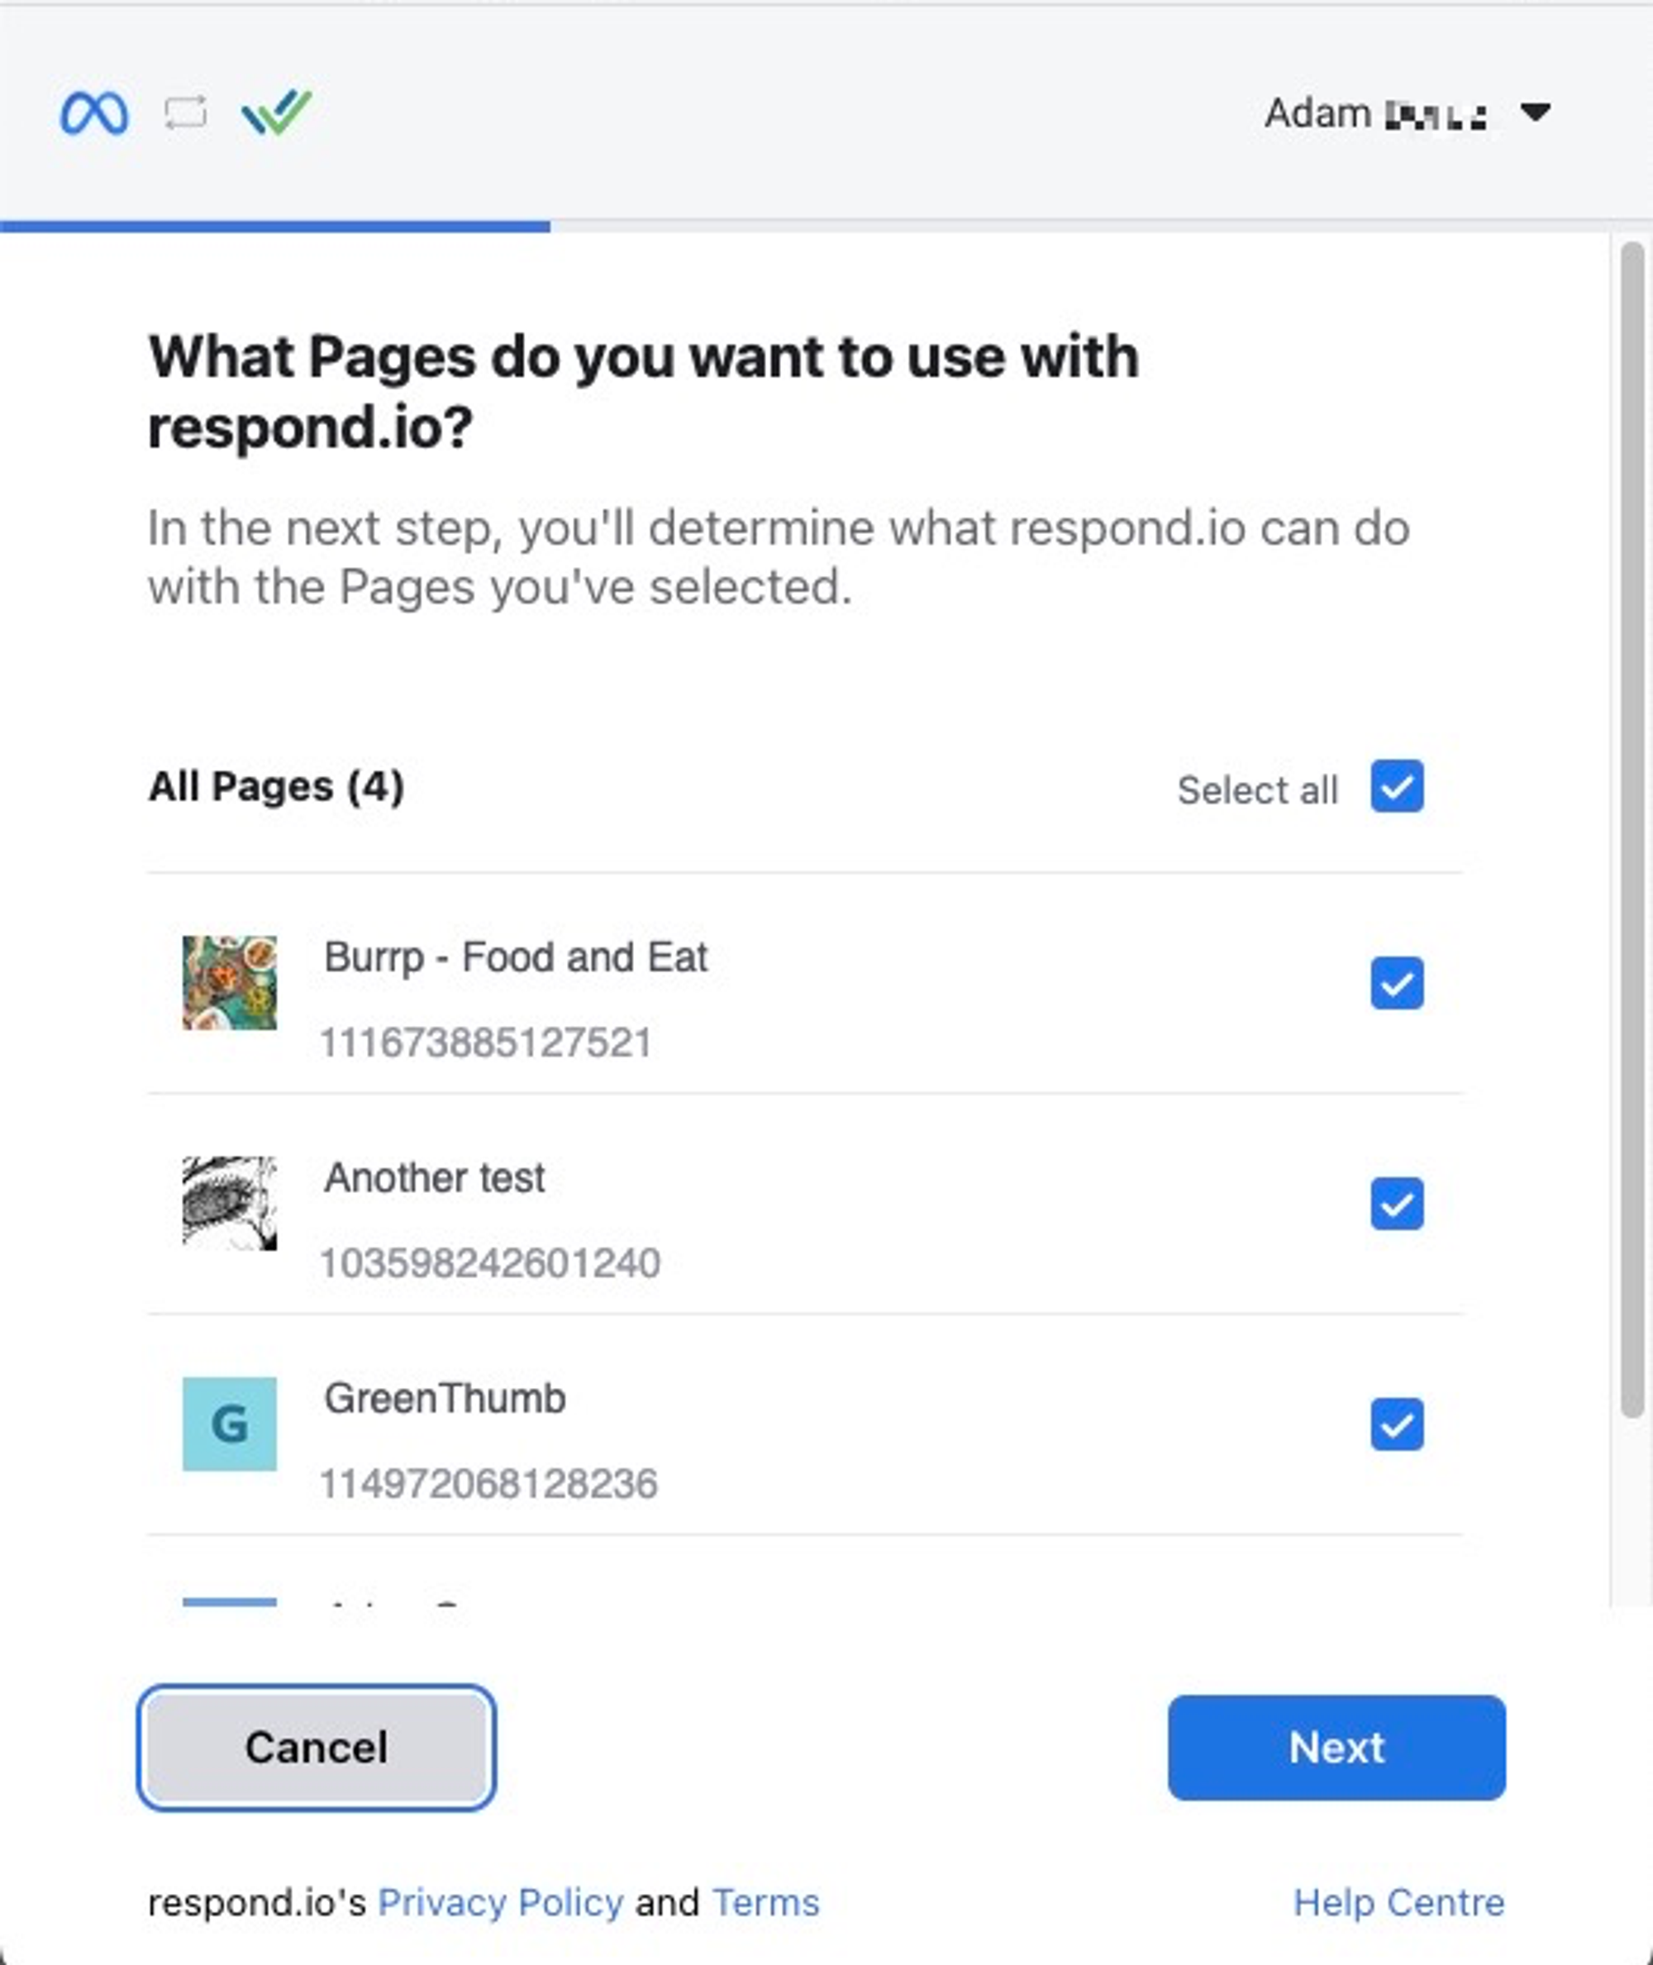The height and width of the screenshot is (1965, 1653).
Task: Open the Help Centre link
Action: click(1398, 1903)
